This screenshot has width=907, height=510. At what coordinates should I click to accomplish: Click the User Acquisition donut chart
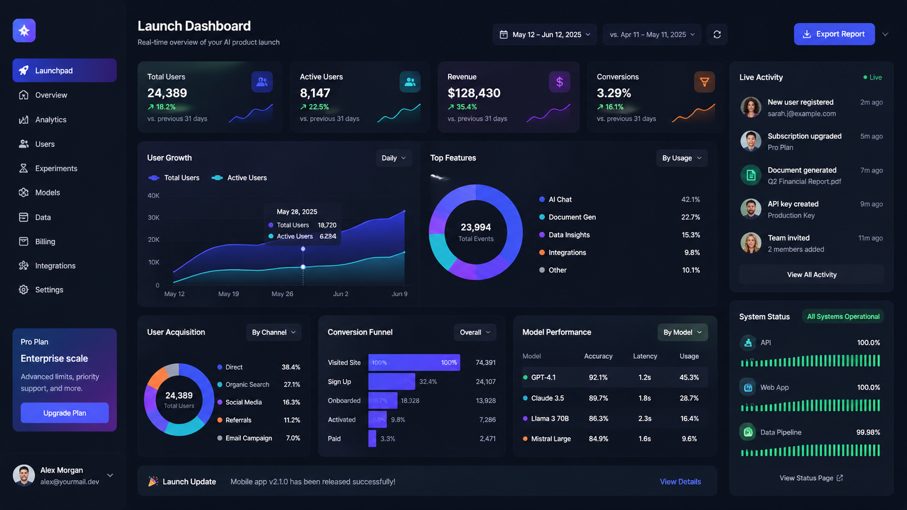(x=179, y=399)
